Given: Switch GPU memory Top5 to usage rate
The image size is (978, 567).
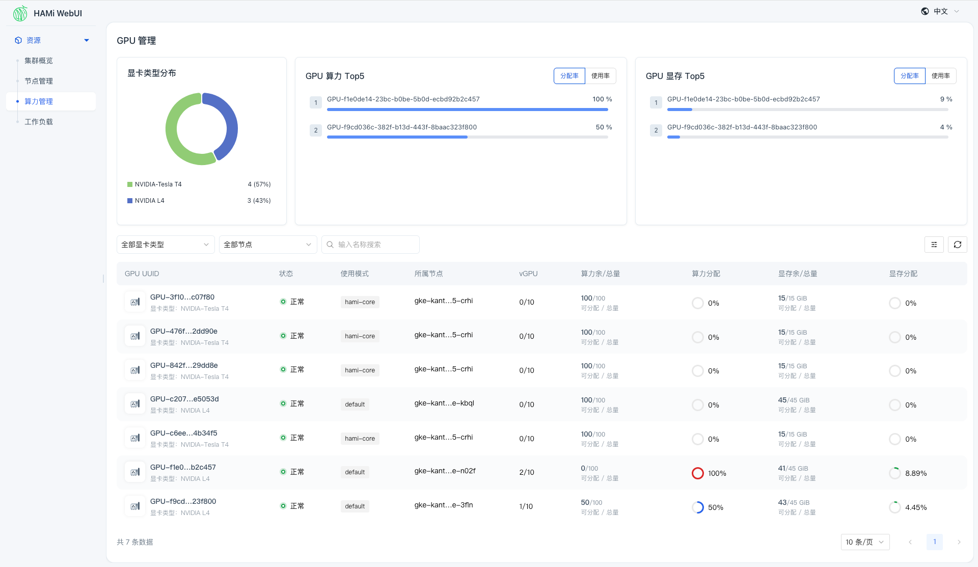Looking at the screenshot, I should (940, 76).
